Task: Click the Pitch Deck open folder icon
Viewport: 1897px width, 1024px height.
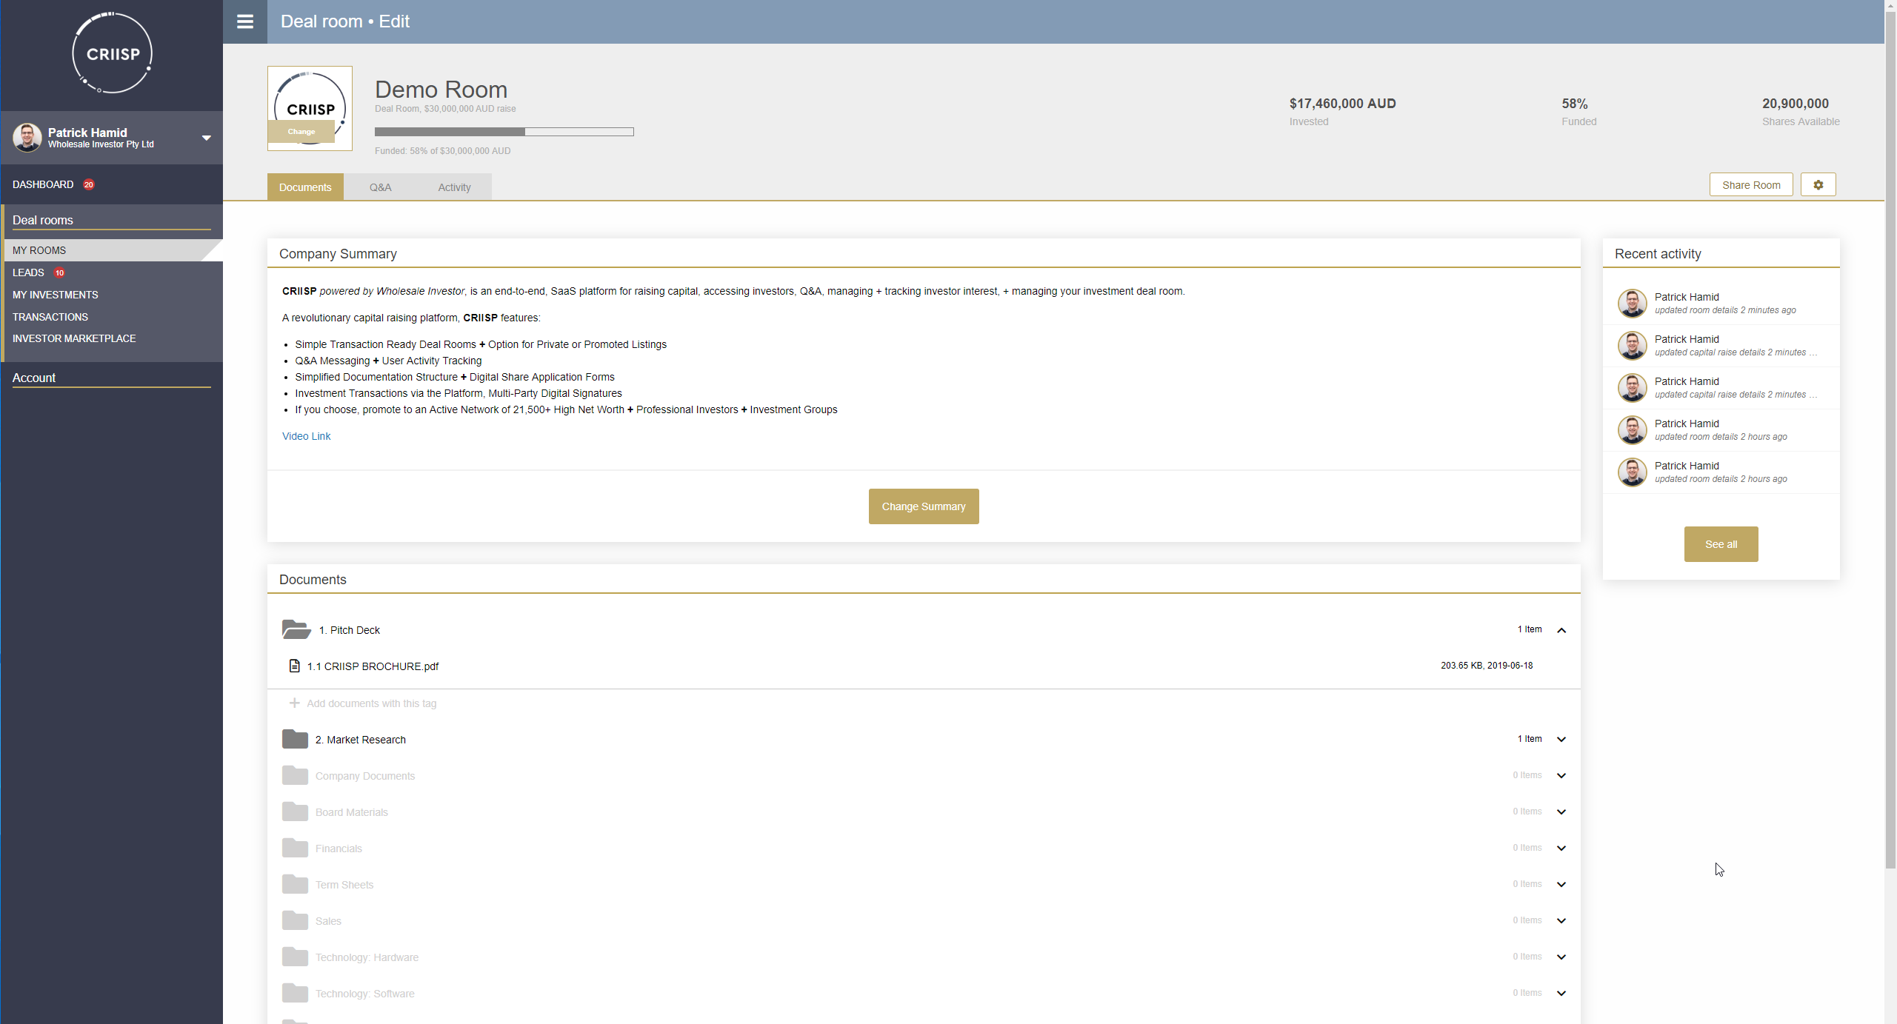Action: point(296,629)
